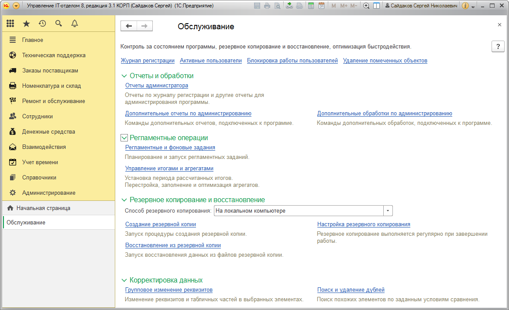This screenshot has width=509, height=310.
Task: Open Удаление помеченных объектов link
Action: [x=385, y=60]
